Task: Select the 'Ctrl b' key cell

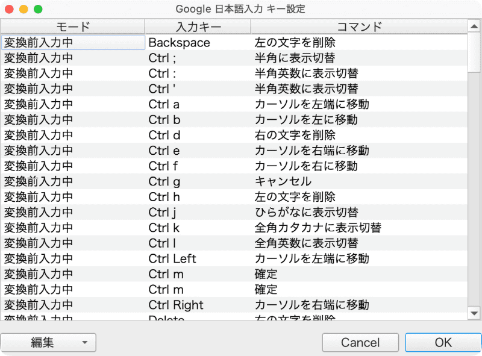Action: coord(198,120)
